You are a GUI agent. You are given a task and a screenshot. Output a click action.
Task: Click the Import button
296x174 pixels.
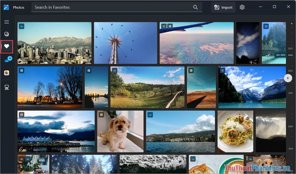223,7
